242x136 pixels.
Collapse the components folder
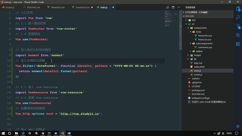coord(188,28)
